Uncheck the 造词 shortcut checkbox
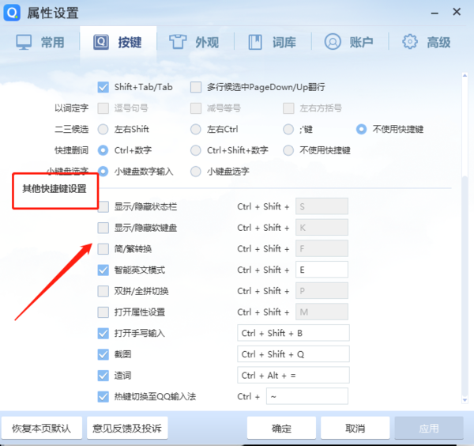The width and height of the screenshot is (474, 446). (x=103, y=376)
